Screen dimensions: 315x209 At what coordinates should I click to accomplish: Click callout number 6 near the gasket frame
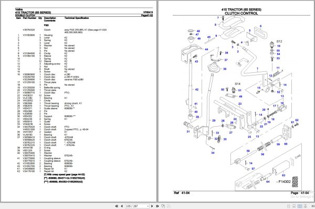click(x=261, y=26)
